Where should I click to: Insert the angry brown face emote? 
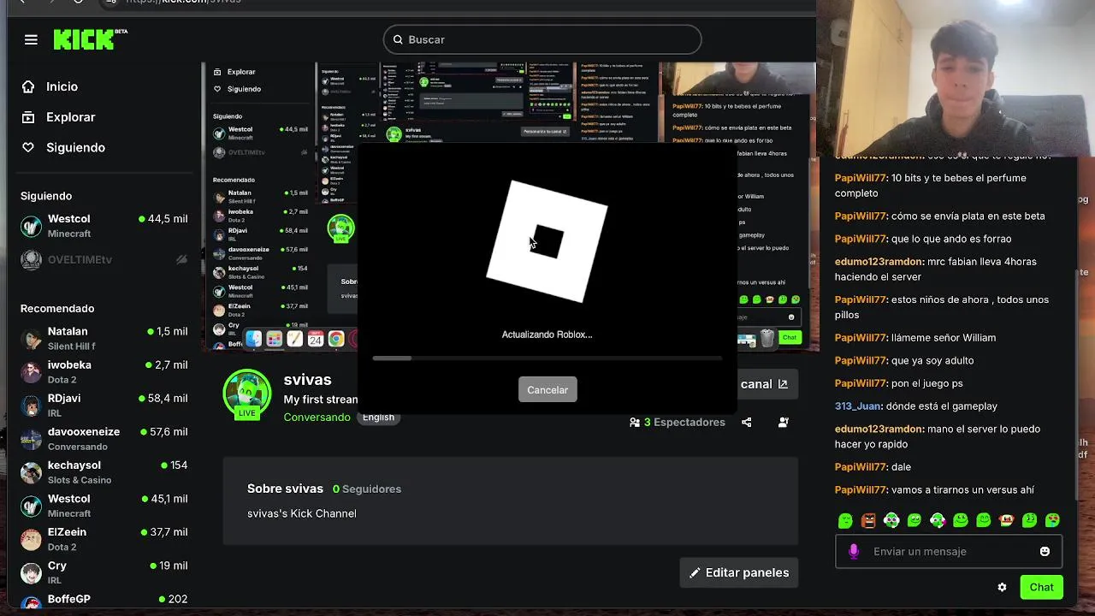tap(868, 520)
